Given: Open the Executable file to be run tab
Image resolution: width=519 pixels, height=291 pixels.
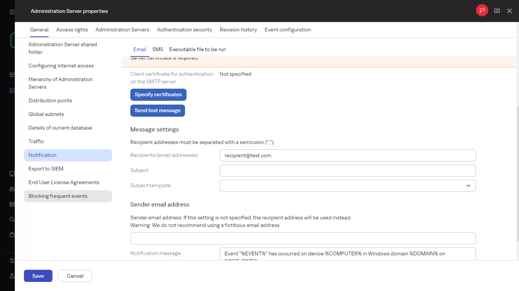Looking at the screenshot, I should point(197,49).
